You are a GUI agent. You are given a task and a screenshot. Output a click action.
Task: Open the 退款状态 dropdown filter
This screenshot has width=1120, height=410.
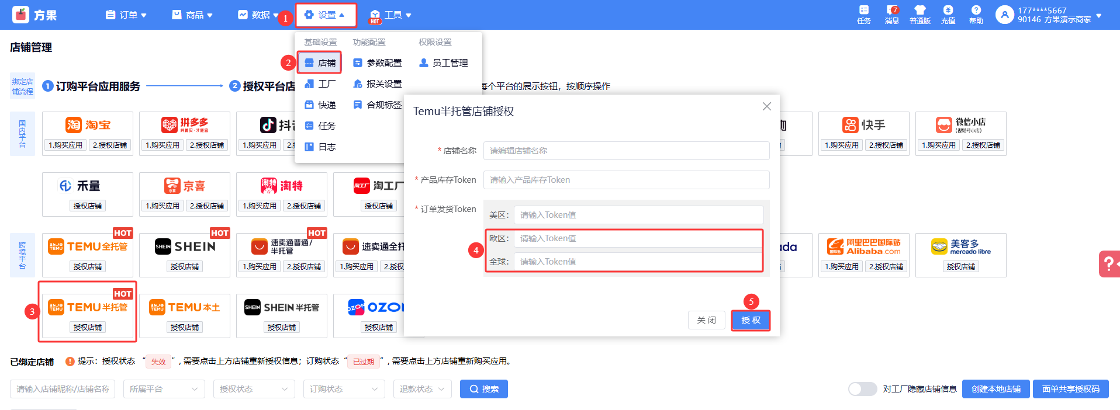tap(423, 389)
